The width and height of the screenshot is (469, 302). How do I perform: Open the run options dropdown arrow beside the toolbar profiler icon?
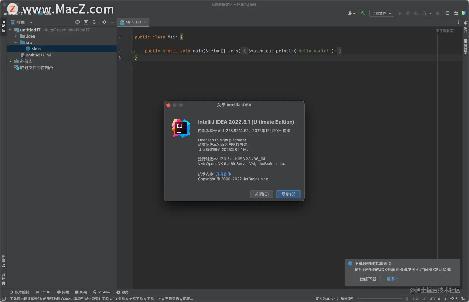coord(430,14)
